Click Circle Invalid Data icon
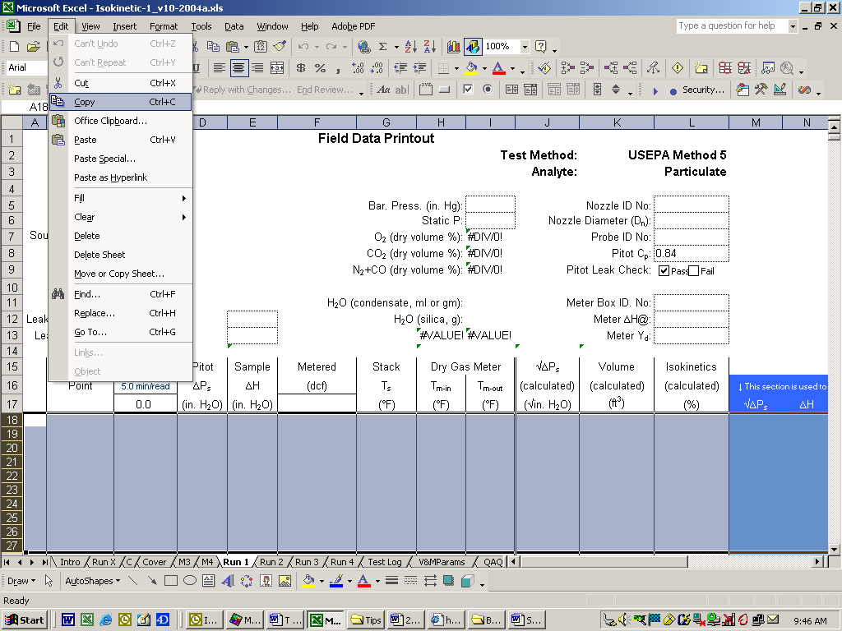 (x=725, y=68)
